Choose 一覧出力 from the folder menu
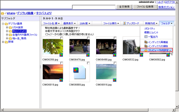 (x=153, y=37)
